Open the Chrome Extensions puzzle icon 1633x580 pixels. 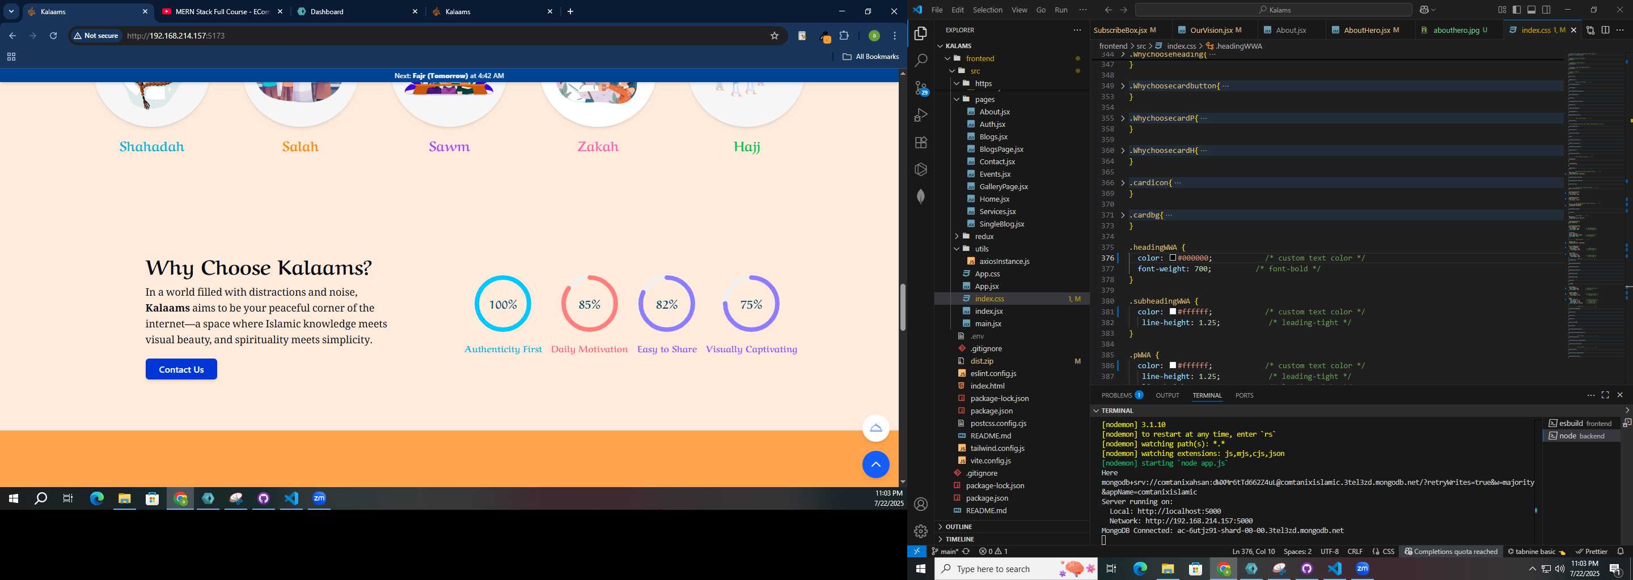(844, 36)
